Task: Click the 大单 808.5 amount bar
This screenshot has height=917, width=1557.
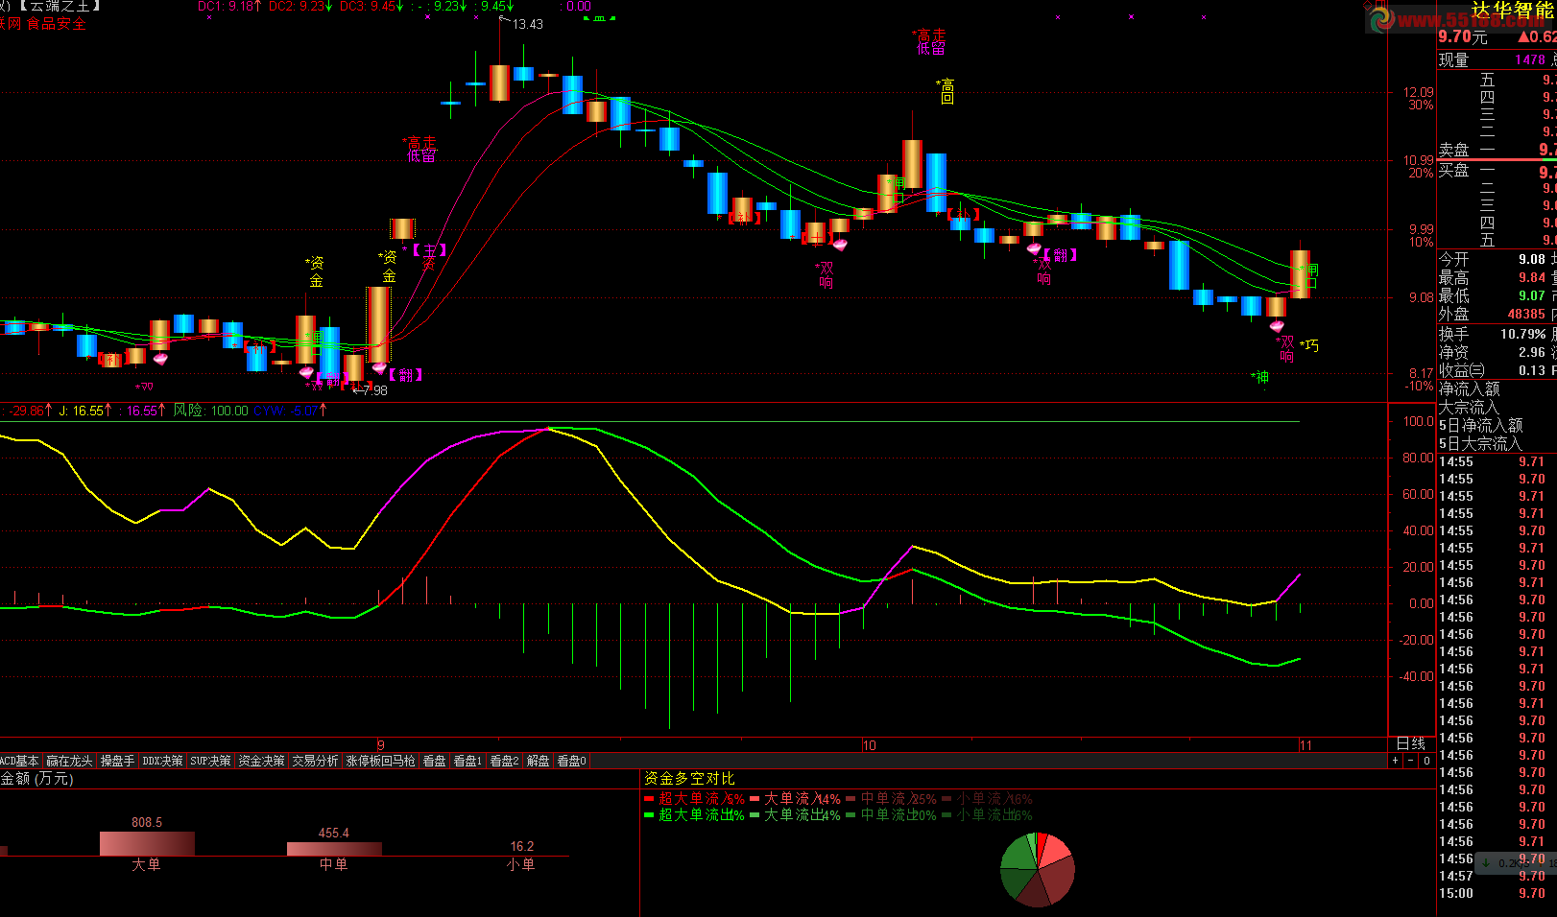Action: 147,844
